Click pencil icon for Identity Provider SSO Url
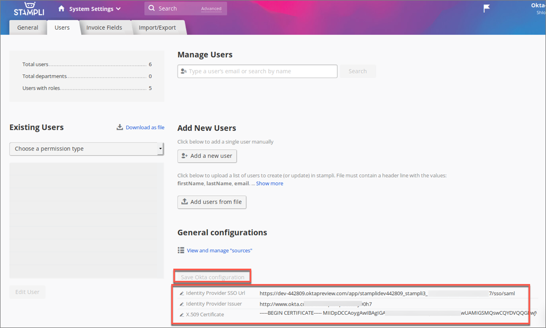Image resolution: width=546 pixels, height=328 pixels. pos(182,293)
